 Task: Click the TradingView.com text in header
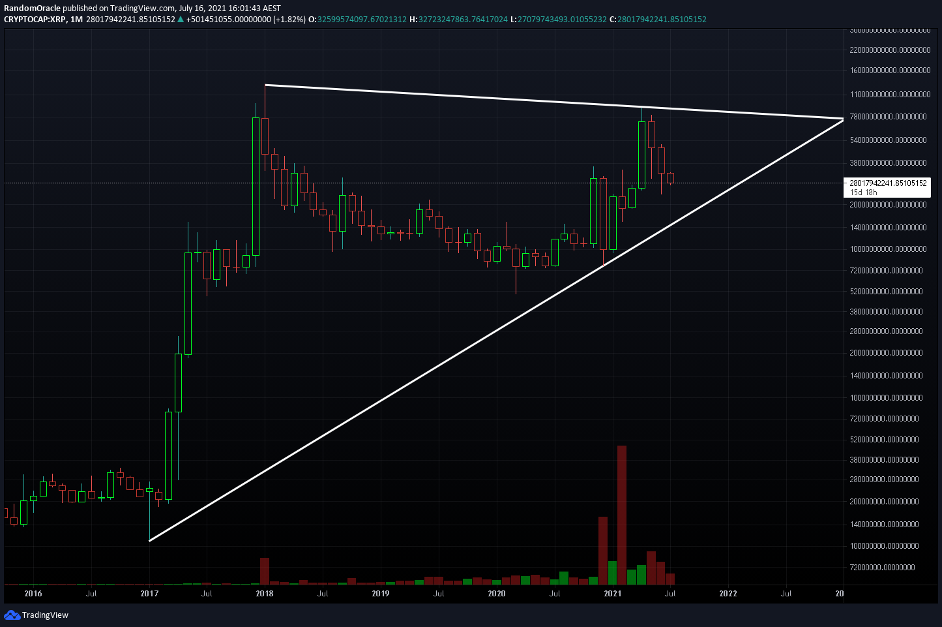click(x=143, y=8)
